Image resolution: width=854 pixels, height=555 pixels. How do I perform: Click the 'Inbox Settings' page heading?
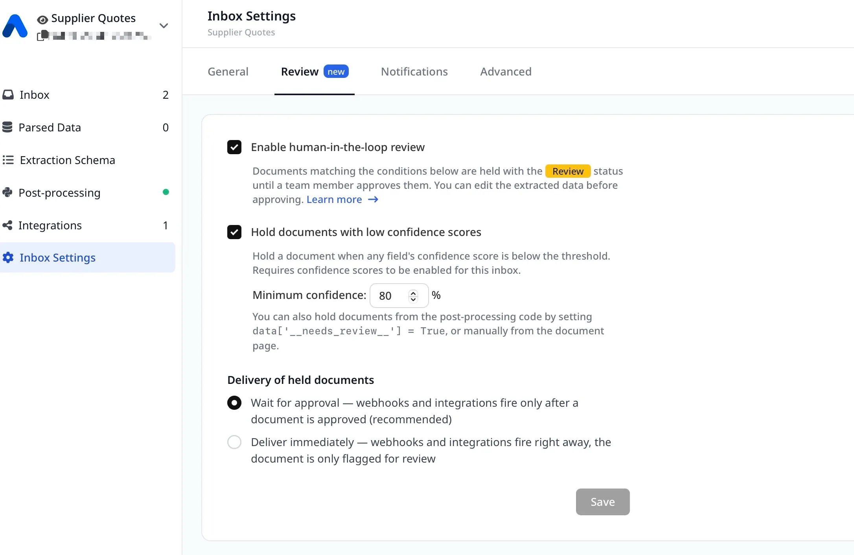[x=252, y=16]
